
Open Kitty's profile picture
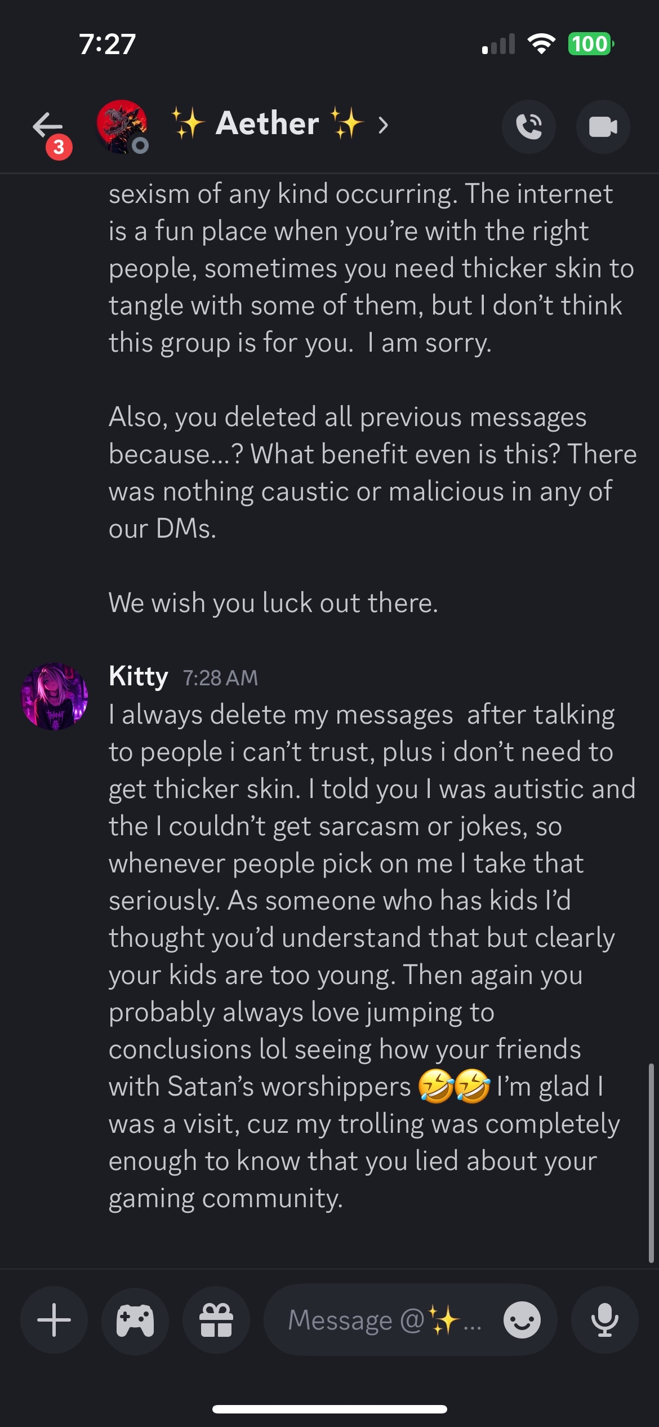(x=55, y=696)
